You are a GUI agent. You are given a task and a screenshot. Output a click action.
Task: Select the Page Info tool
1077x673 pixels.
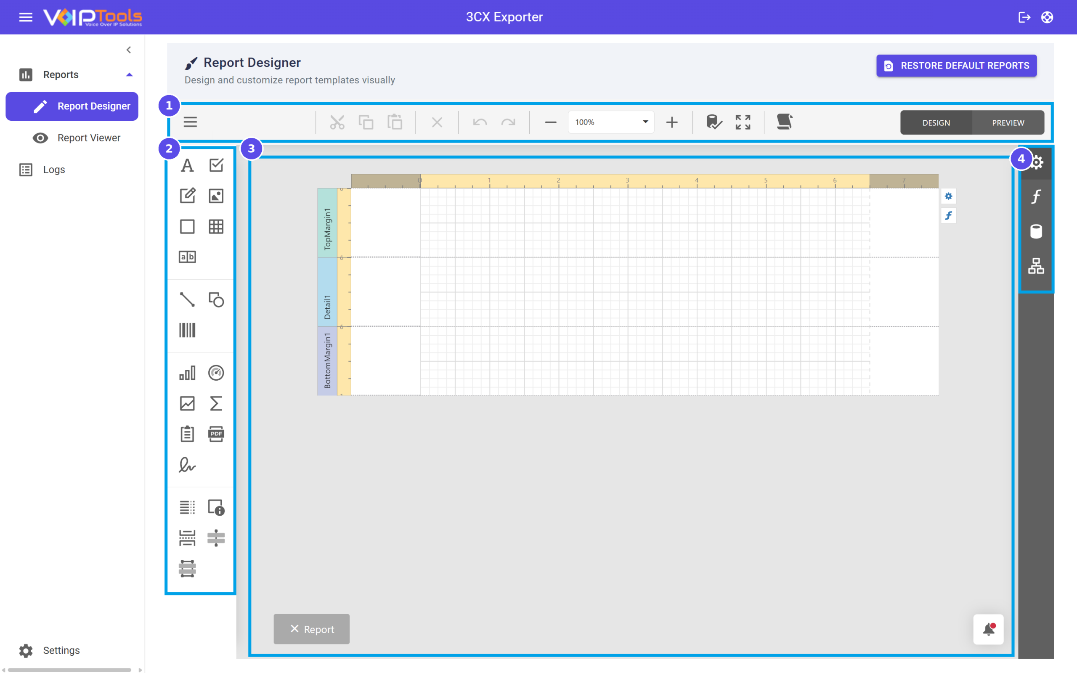216,507
